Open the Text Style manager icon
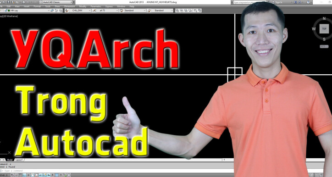The height and width of the screenshot is (177, 332). [x=66, y=11]
